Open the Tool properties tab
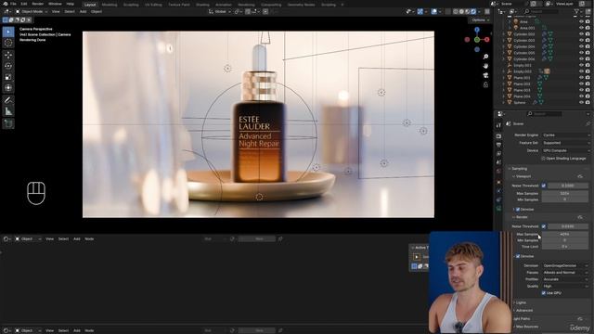 (498, 125)
